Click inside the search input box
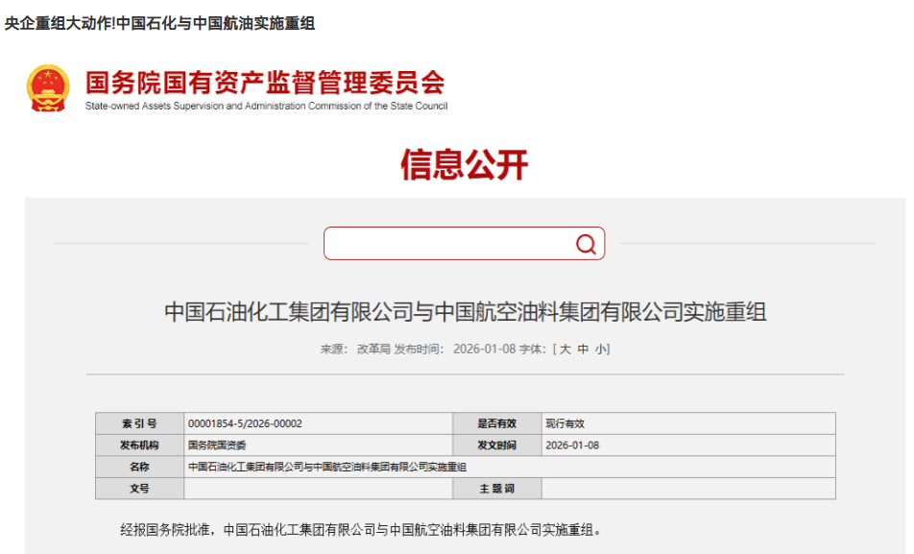The height and width of the screenshot is (554, 914). [x=442, y=244]
